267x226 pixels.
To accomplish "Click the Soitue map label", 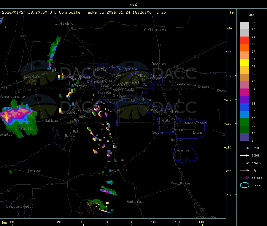I will coord(158,132).
